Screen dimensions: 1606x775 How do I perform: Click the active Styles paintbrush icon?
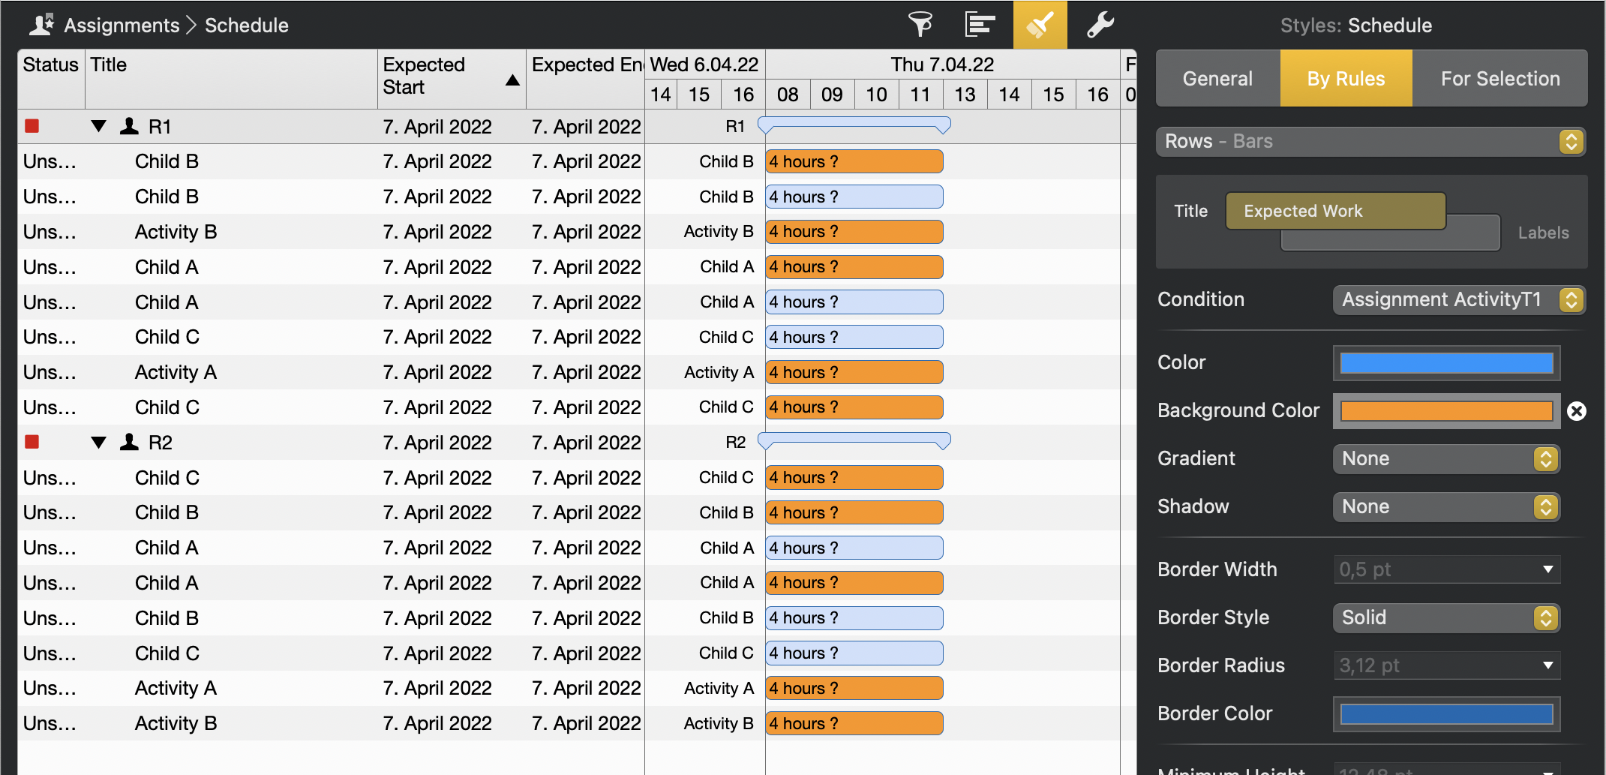[1040, 25]
